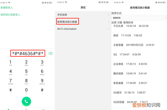Select 新建联系人 link
Image resolution: width=167 pixels, height=110 pixels.
(7, 8)
